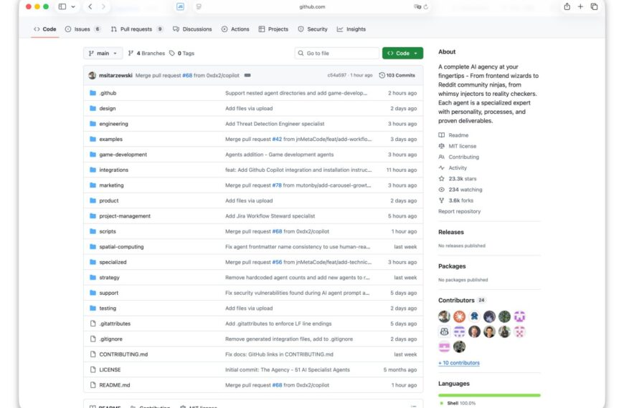Open the Actions tab

[x=235, y=29]
